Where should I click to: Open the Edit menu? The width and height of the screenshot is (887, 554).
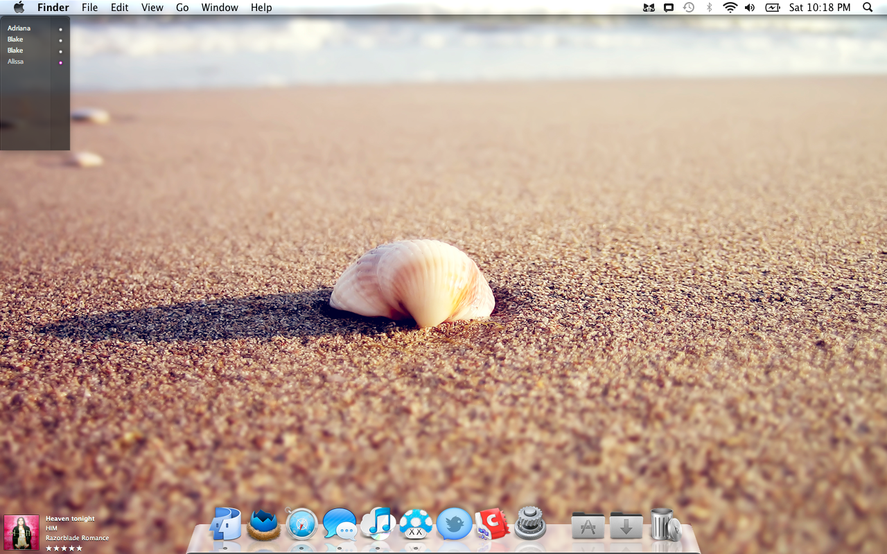click(120, 8)
